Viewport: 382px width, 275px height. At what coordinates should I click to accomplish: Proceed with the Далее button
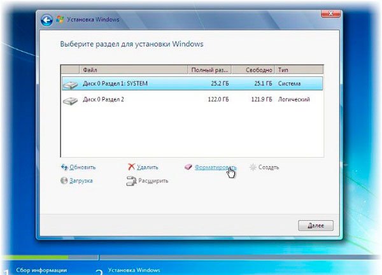pyautogui.click(x=316, y=225)
